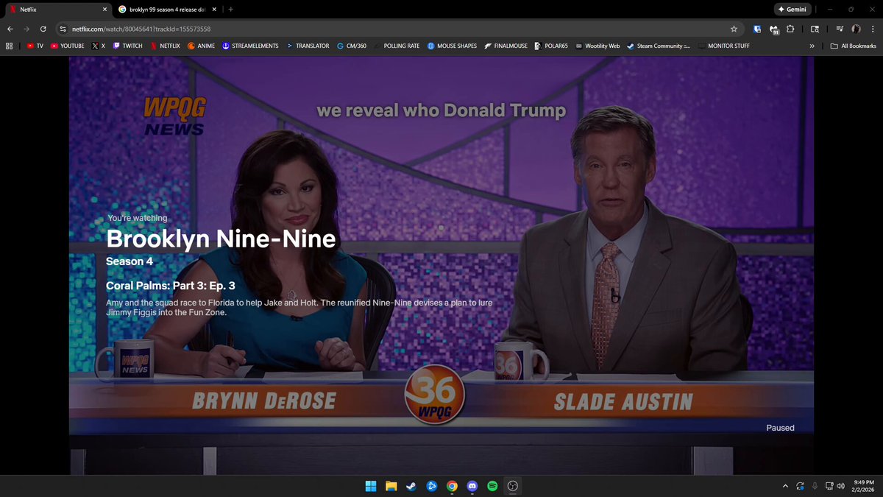
Task: Open the MOUSE SHAPES bookmark
Action: [x=452, y=46]
